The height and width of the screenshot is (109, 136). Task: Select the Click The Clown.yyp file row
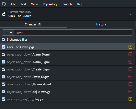pyautogui.click(x=67, y=47)
